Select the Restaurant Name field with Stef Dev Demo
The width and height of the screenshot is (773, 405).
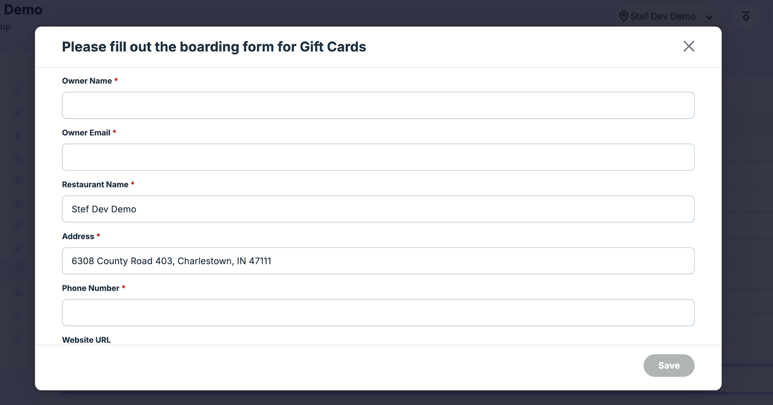(378, 209)
